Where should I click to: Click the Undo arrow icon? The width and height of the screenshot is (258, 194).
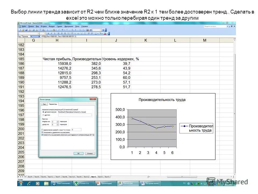63,30
